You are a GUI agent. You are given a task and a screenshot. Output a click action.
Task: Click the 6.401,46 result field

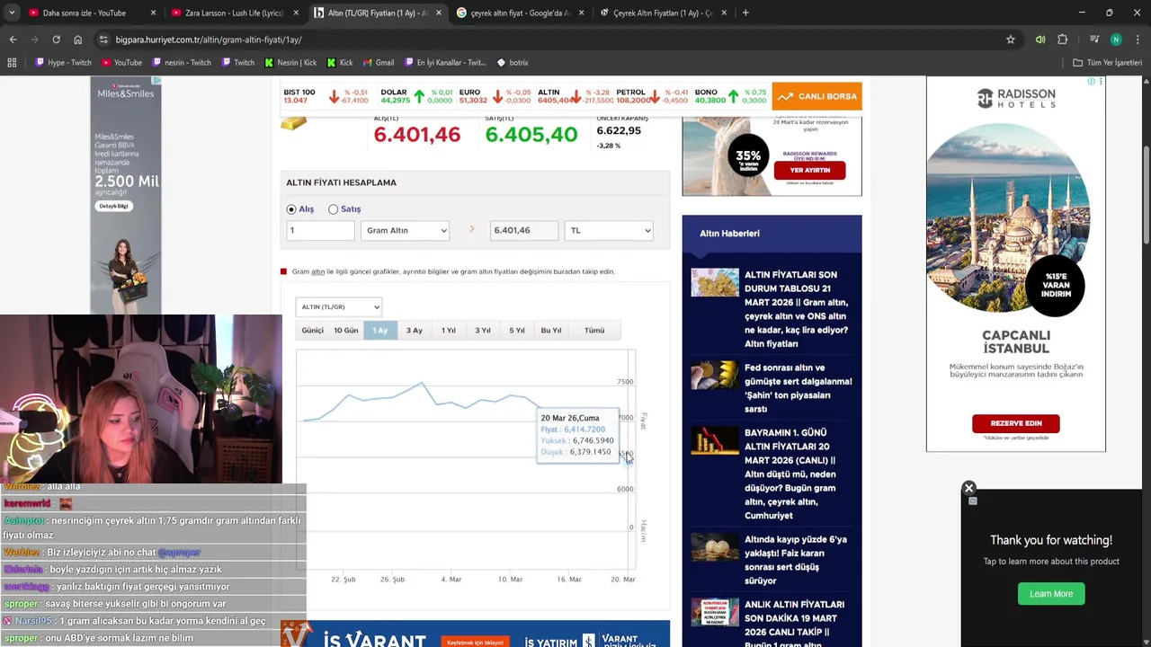click(x=524, y=231)
